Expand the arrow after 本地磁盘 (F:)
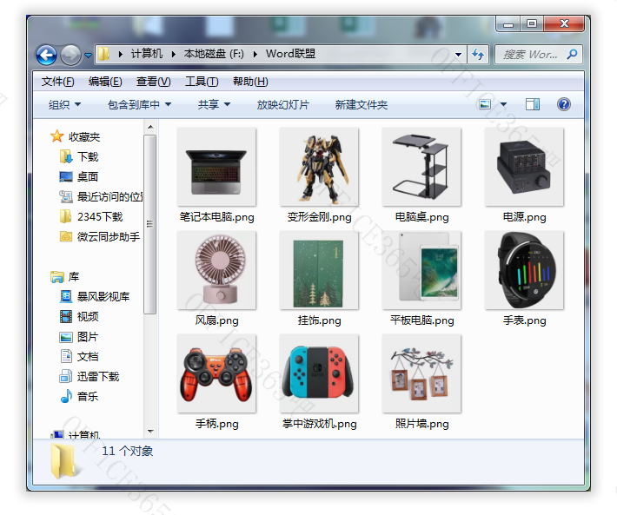This screenshot has height=515, width=617. (255, 54)
